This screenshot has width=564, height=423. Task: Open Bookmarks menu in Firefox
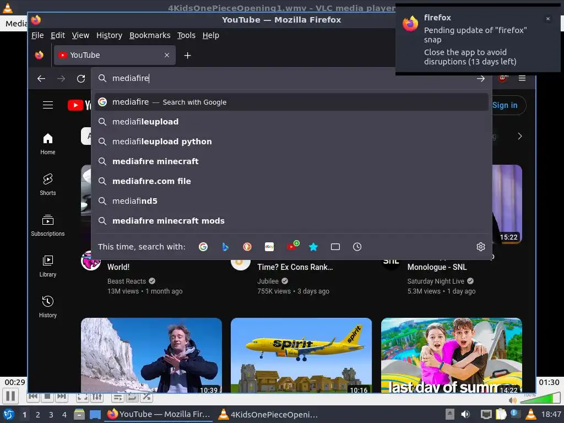click(x=150, y=35)
